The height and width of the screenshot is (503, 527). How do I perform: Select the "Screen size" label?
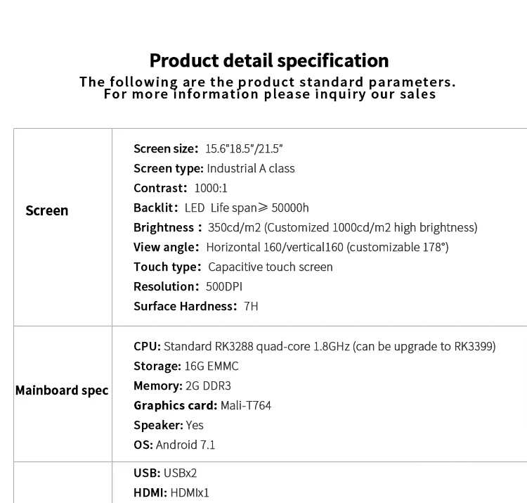coord(166,148)
